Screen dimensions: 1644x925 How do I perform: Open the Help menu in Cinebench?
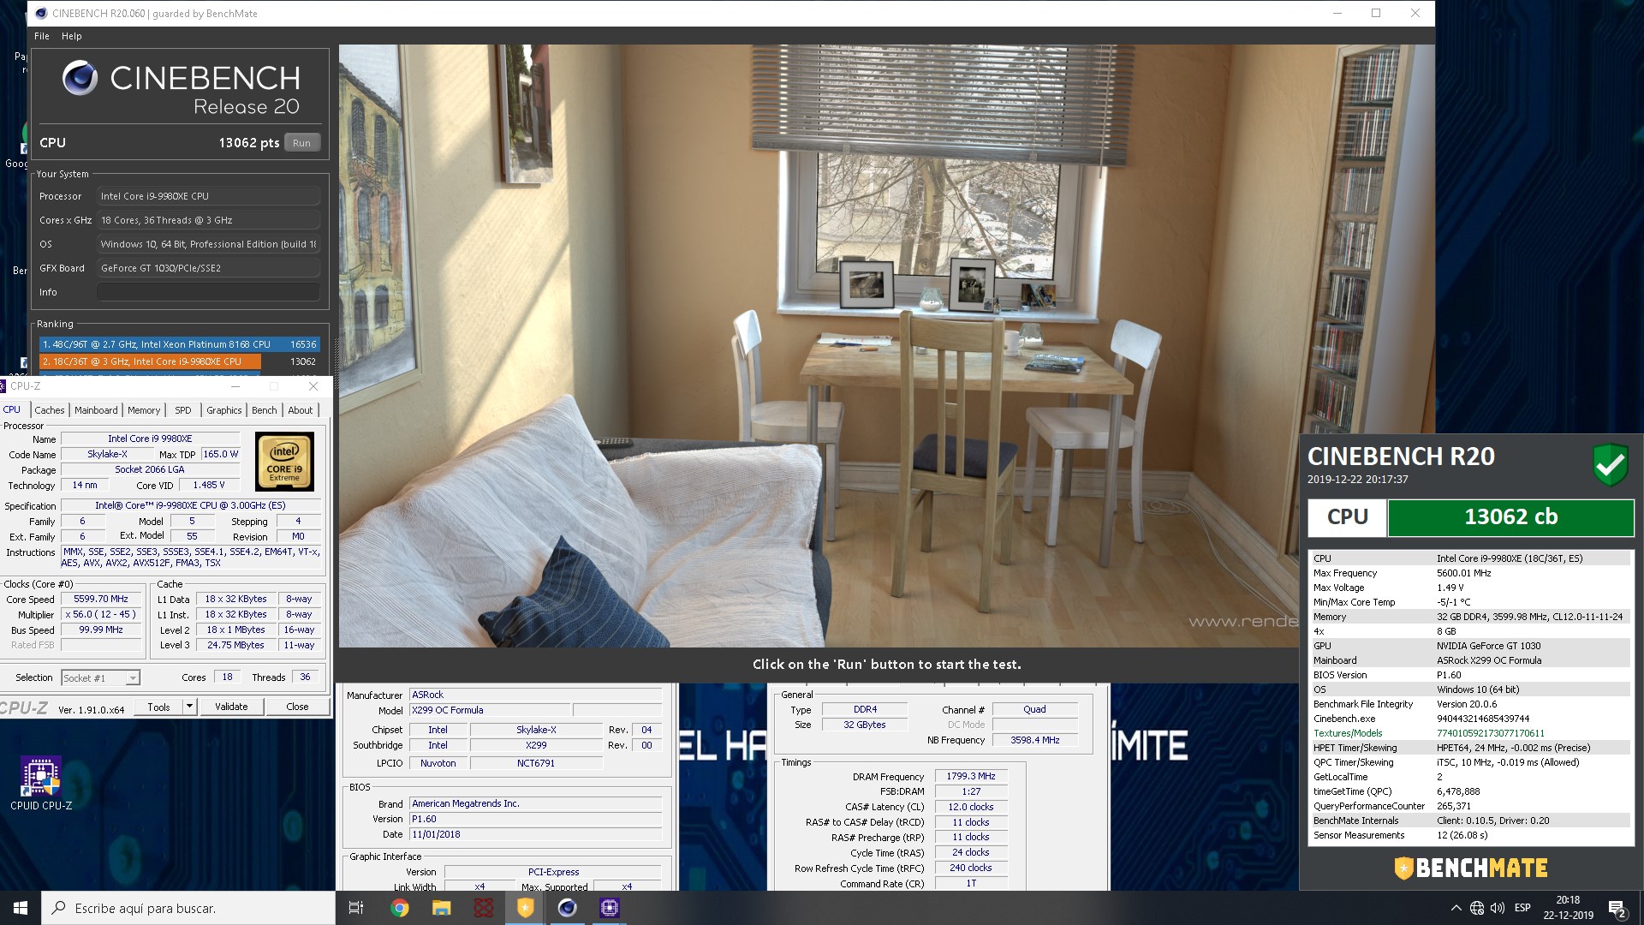(71, 36)
